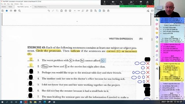Click the zoom magnifier icon next to marquee

[87, 11]
